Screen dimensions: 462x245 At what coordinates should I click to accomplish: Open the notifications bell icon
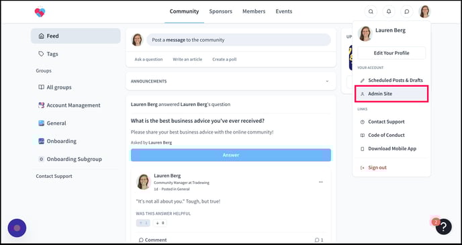click(389, 12)
